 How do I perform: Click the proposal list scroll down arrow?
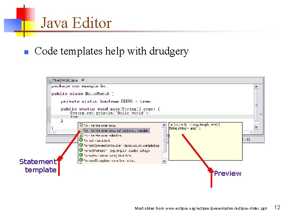(x=164, y=161)
